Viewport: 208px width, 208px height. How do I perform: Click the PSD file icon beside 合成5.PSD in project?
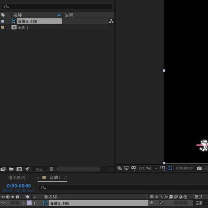tap(14, 21)
